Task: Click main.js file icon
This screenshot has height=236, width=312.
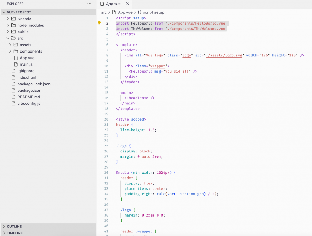Action: coord(16,64)
